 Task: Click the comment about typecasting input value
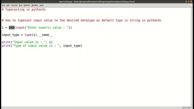(82, 20)
